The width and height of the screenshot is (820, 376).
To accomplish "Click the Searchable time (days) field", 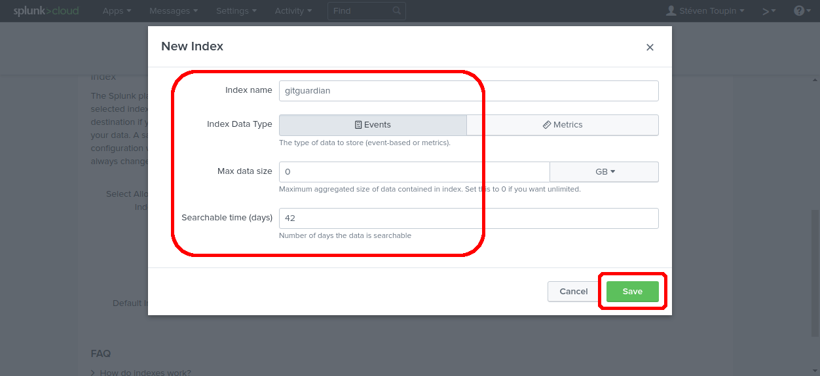I will (x=468, y=218).
